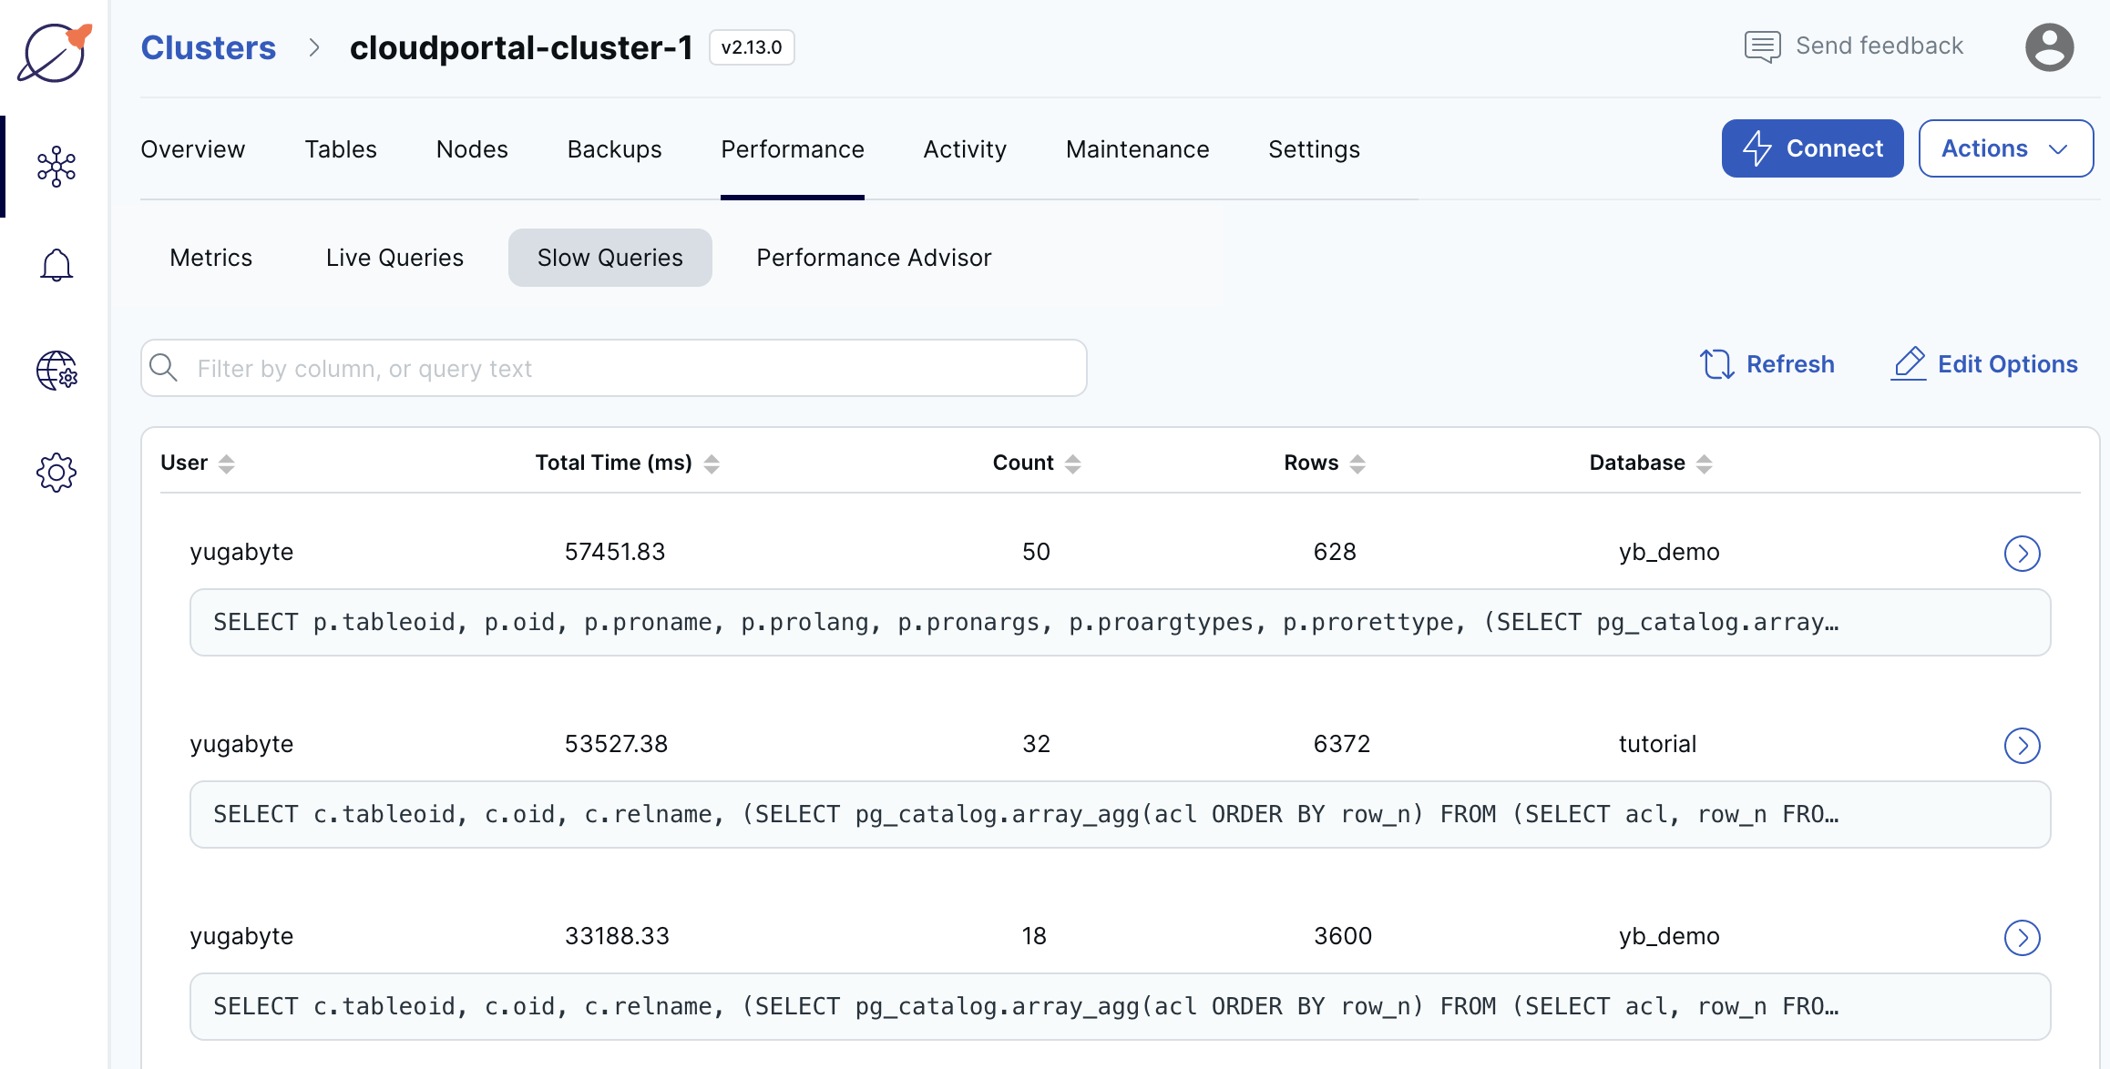Click yb_demo database in first row
Screen dimensions: 2110x1069
coord(1669,552)
